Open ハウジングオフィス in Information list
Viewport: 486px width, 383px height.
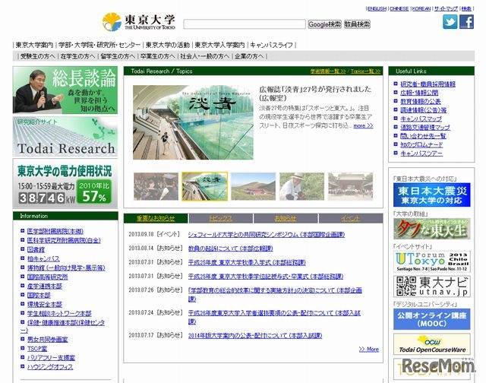pos(50,367)
